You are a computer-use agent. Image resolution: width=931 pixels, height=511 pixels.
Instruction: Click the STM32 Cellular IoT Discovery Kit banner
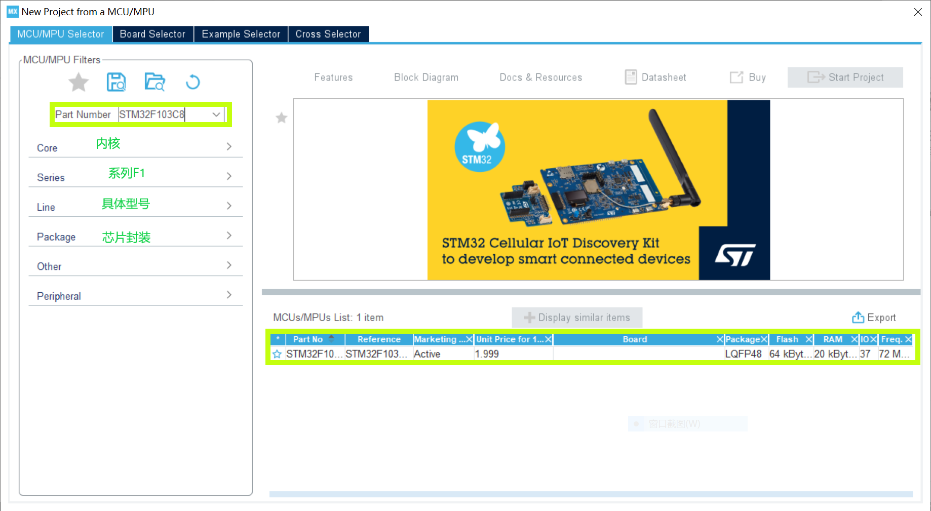(598, 189)
